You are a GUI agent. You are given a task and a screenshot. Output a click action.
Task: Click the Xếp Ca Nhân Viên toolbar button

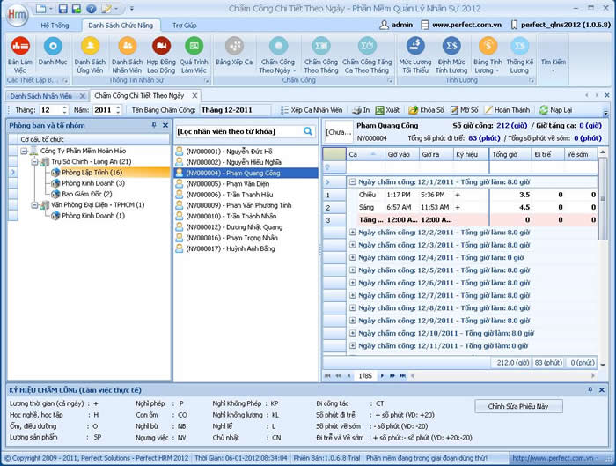pyautogui.click(x=312, y=110)
